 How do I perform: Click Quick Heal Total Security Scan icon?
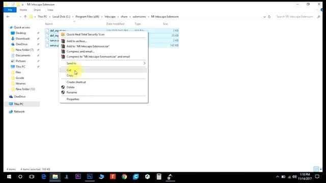coord(63,35)
